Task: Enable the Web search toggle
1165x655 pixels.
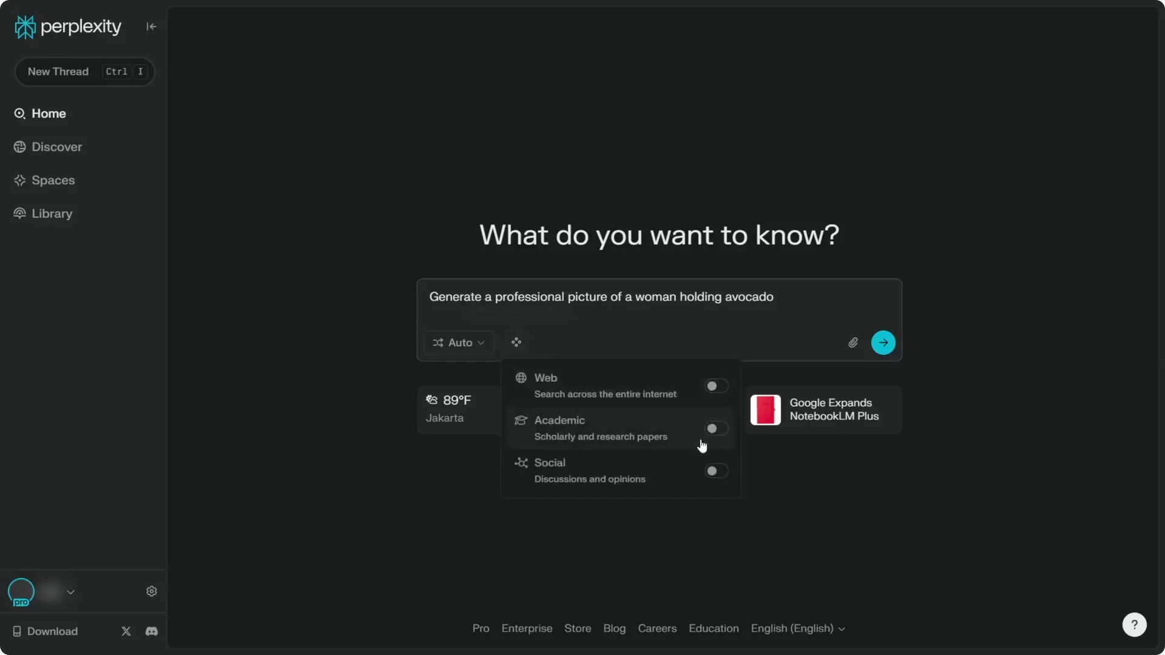Action: 715,386
